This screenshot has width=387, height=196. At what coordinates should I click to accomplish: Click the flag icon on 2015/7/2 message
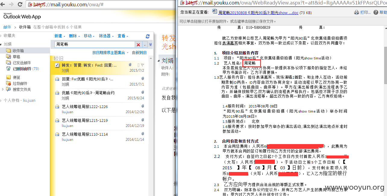tap(143, 65)
